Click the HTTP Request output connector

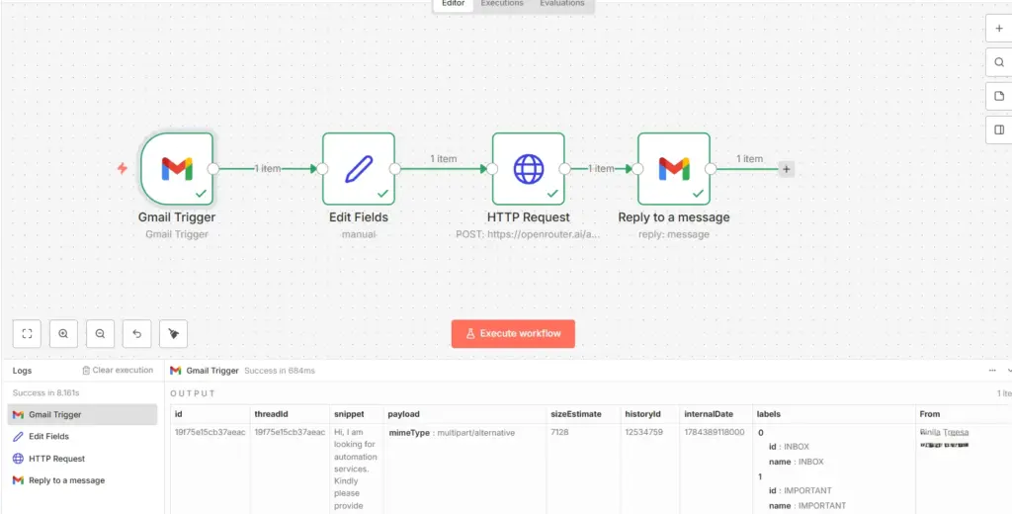coord(564,169)
